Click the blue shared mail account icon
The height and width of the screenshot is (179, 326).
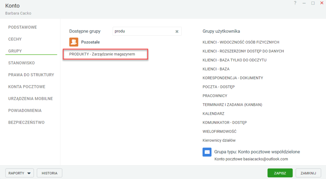207,152
